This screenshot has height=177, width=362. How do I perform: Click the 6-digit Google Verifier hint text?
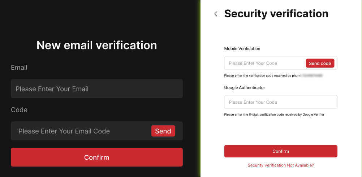274,115
